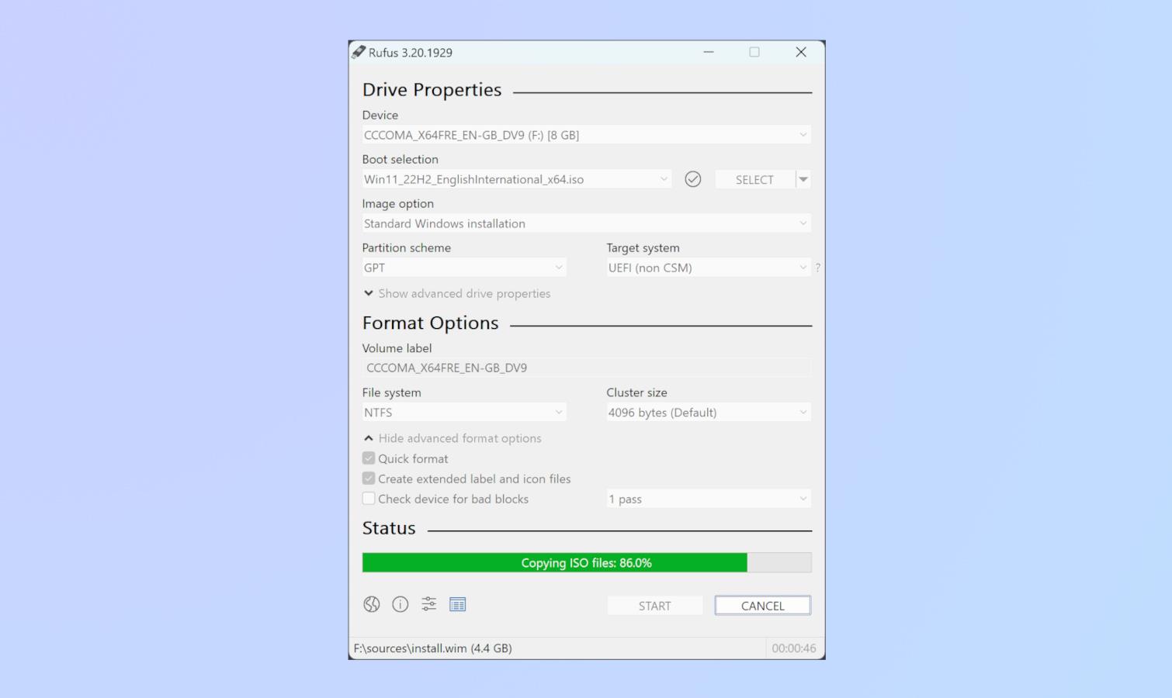Open the language globe icon
Image resolution: width=1172 pixels, height=698 pixels.
tap(372, 604)
